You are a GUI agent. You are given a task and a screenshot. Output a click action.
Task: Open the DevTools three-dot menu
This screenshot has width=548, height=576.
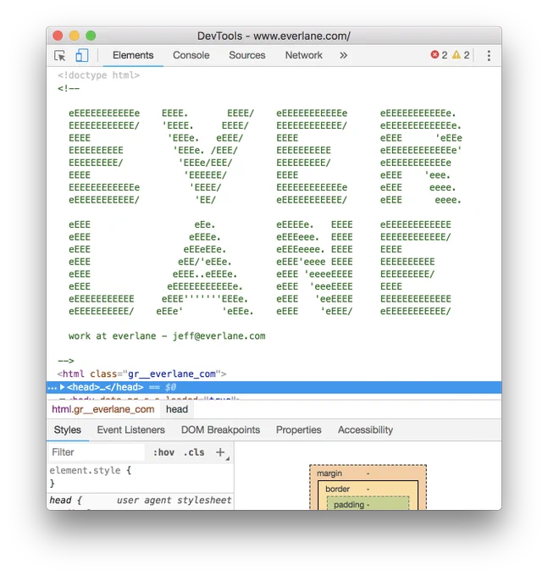(x=489, y=55)
